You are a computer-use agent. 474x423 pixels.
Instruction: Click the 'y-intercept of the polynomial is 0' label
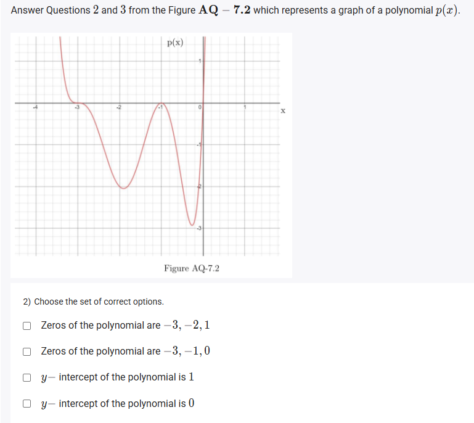pyautogui.click(x=117, y=403)
